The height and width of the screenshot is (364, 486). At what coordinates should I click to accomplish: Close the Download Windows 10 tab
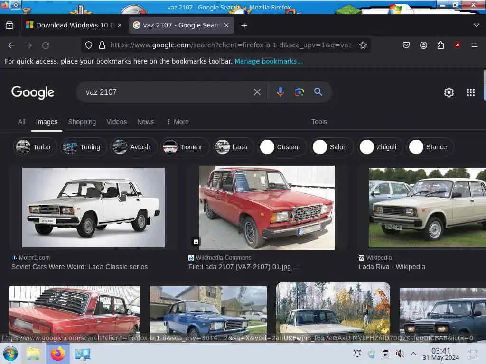click(120, 25)
